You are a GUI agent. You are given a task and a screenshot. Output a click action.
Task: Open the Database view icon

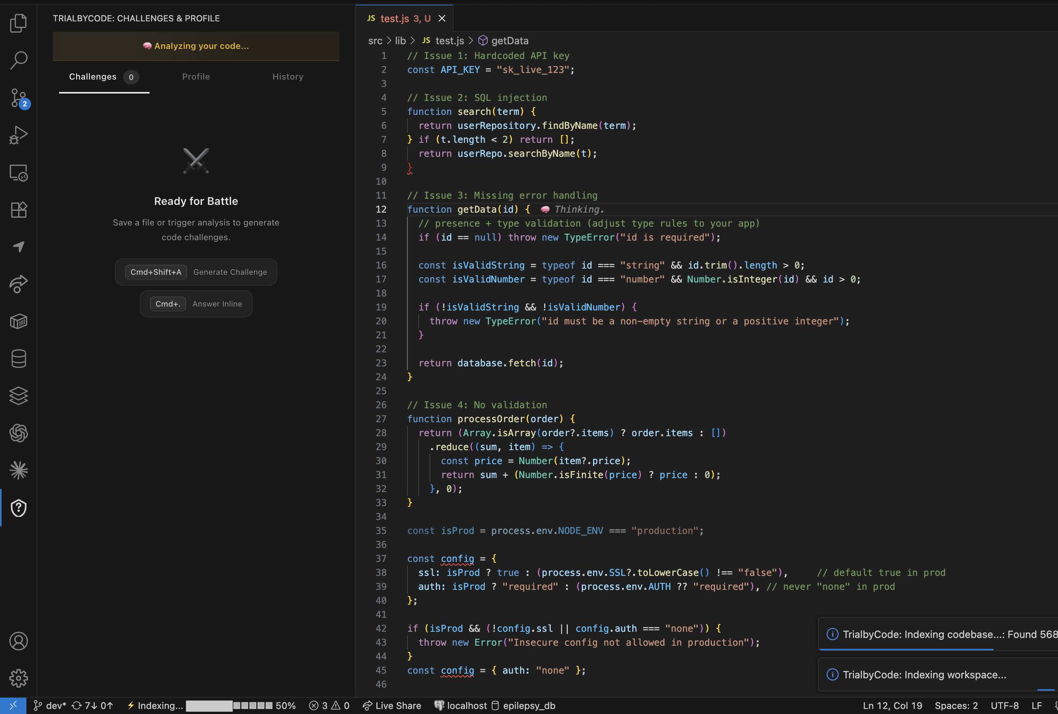(18, 359)
